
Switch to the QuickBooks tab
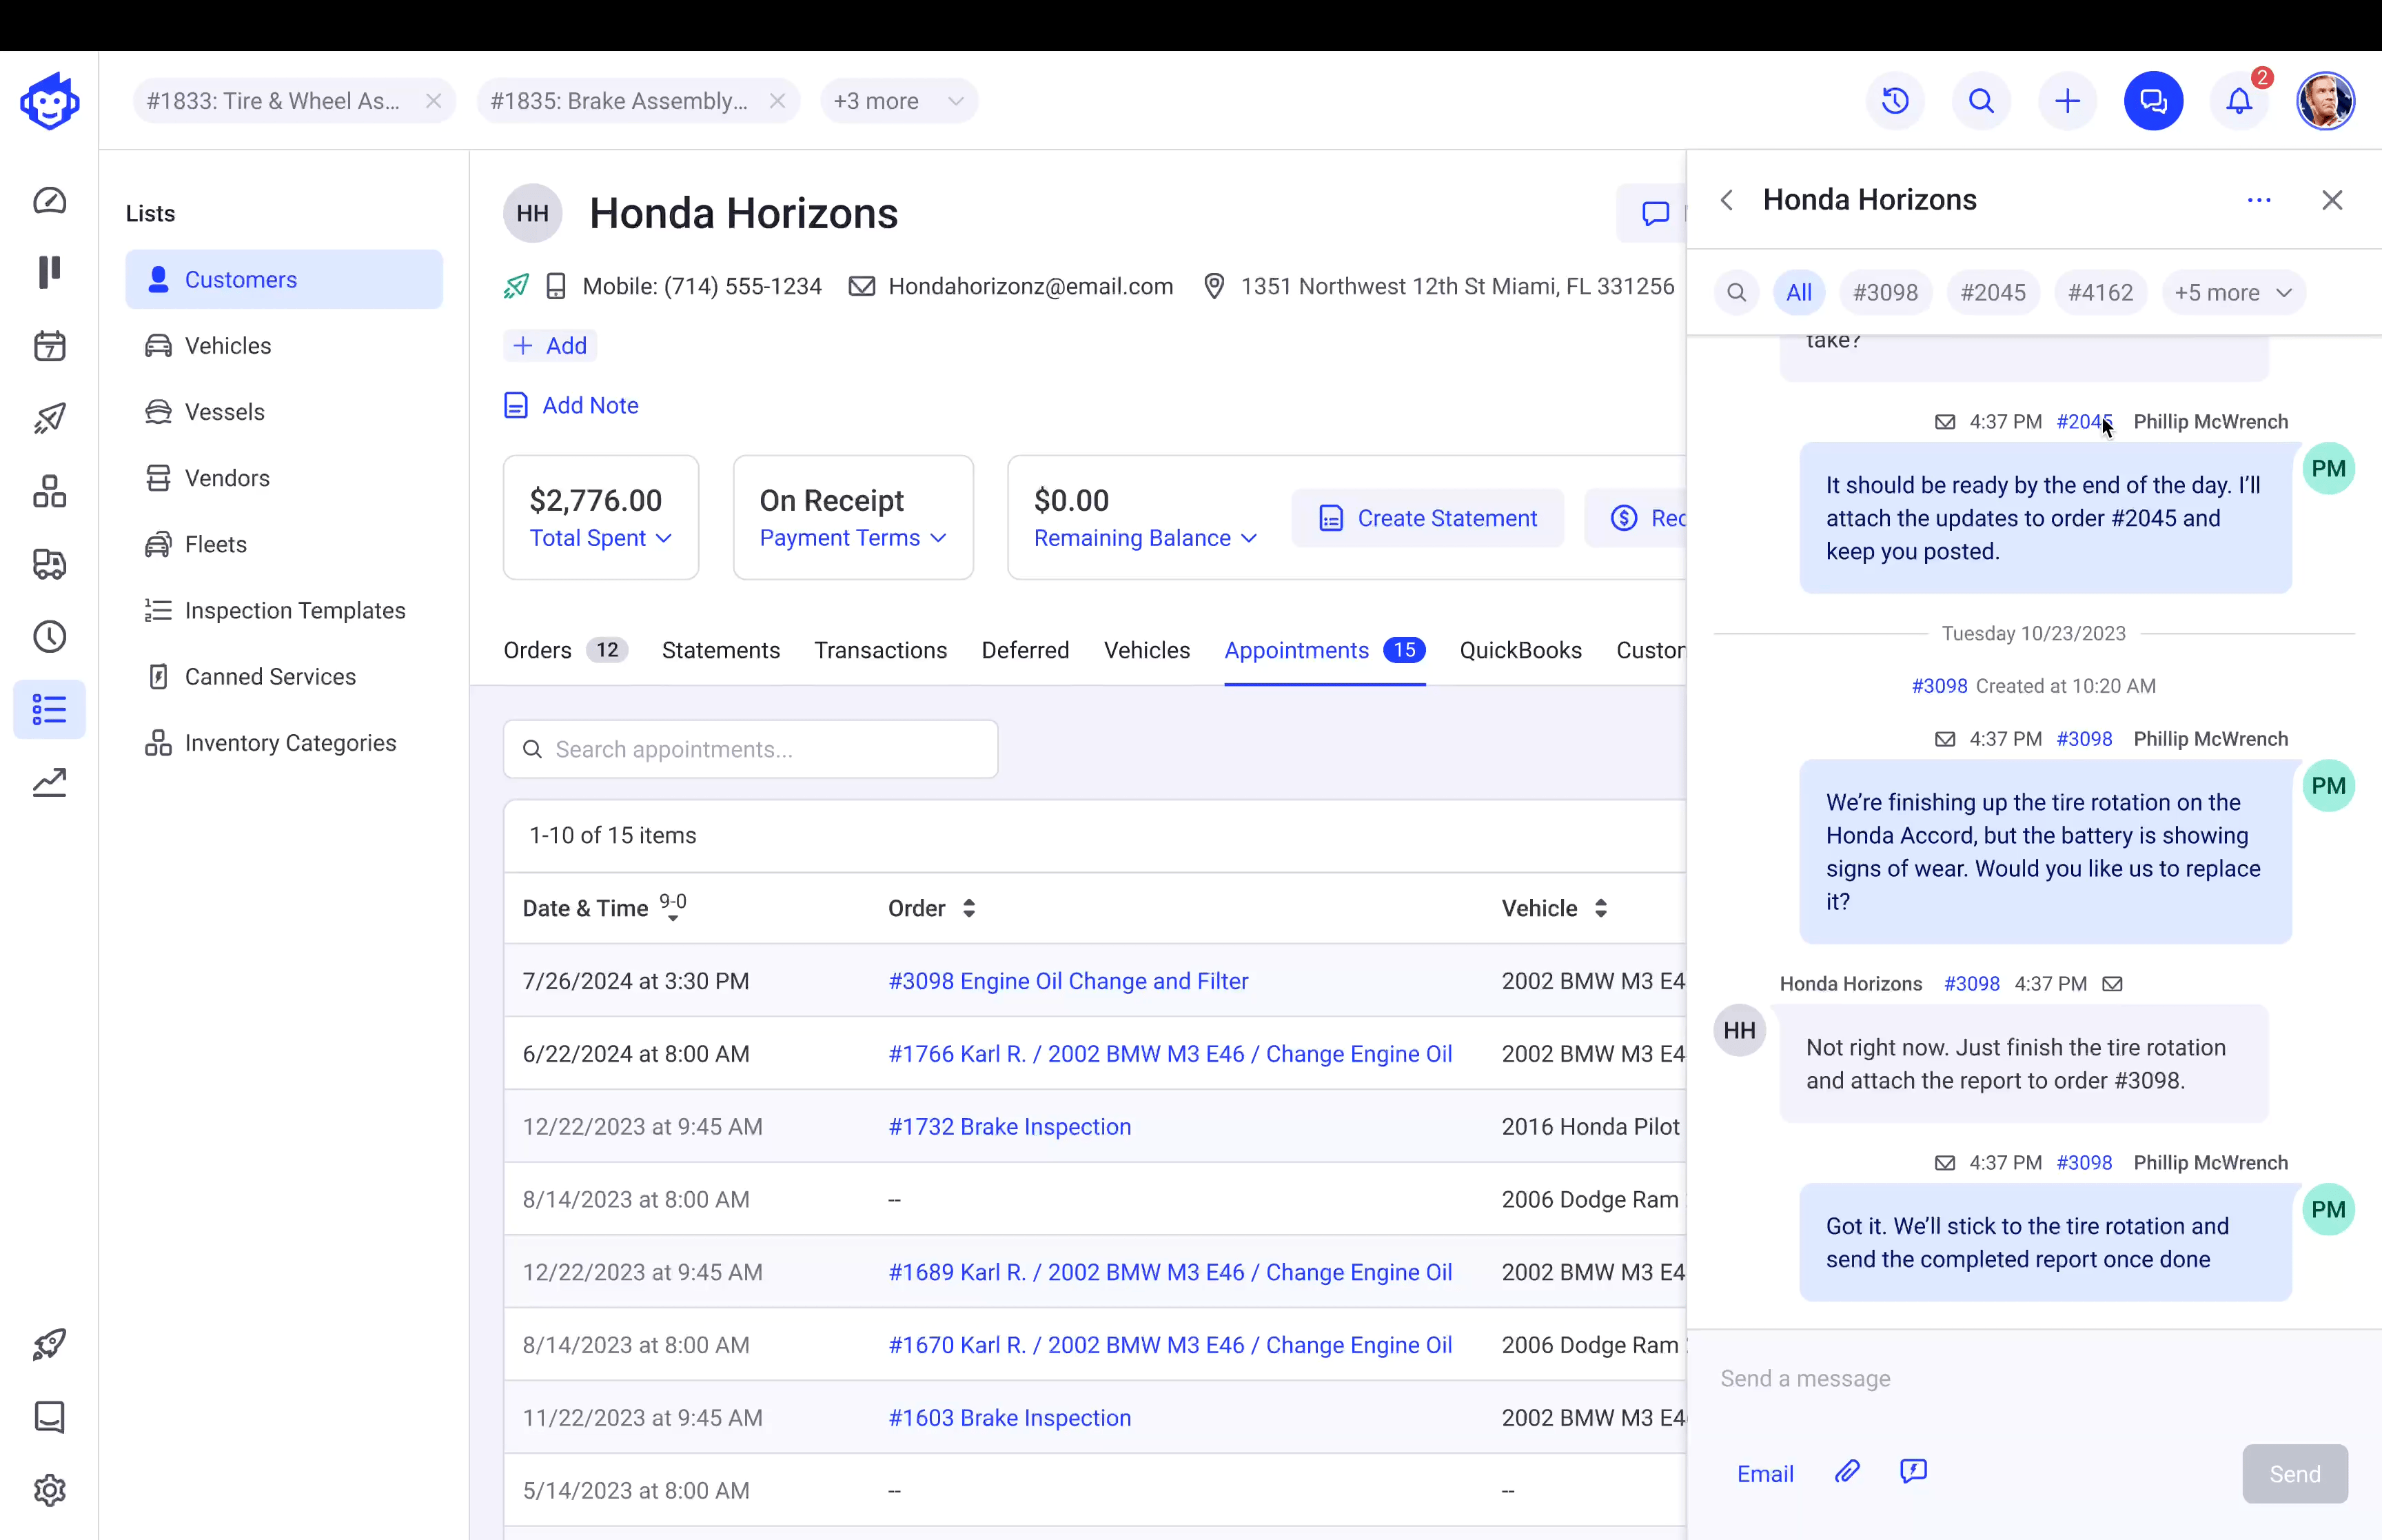click(1520, 650)
